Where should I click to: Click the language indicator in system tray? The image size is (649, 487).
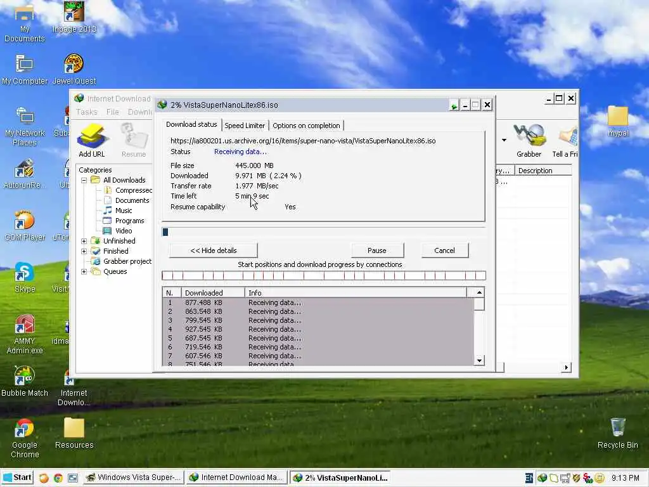[x=529, y=478]
